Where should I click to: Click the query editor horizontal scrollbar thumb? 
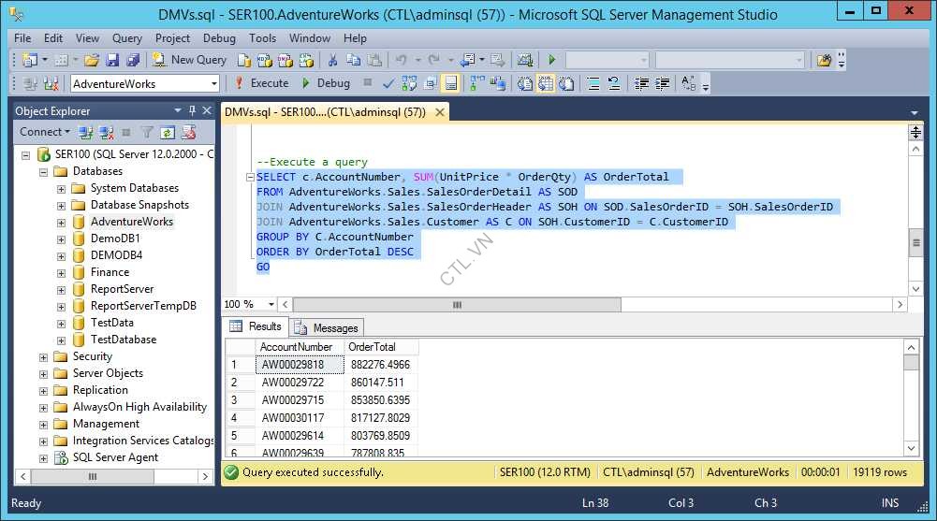point(458,305)
